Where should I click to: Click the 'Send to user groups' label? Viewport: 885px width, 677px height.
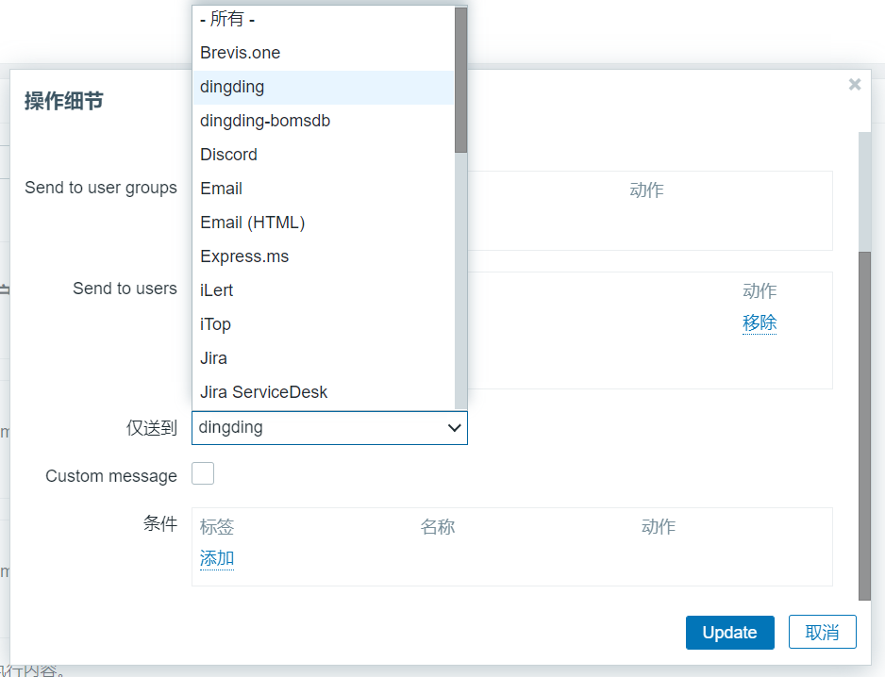pyautogui.click(x=101, y=188)
